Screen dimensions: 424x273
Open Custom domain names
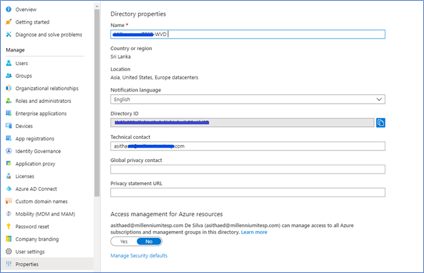(x=41, y=201)
